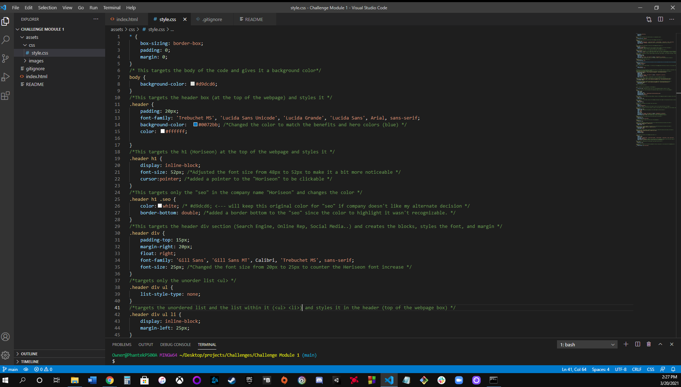Launch Google Chrome from the taskbar
This screenshot has width=681, height=387.
coord(109,380)
